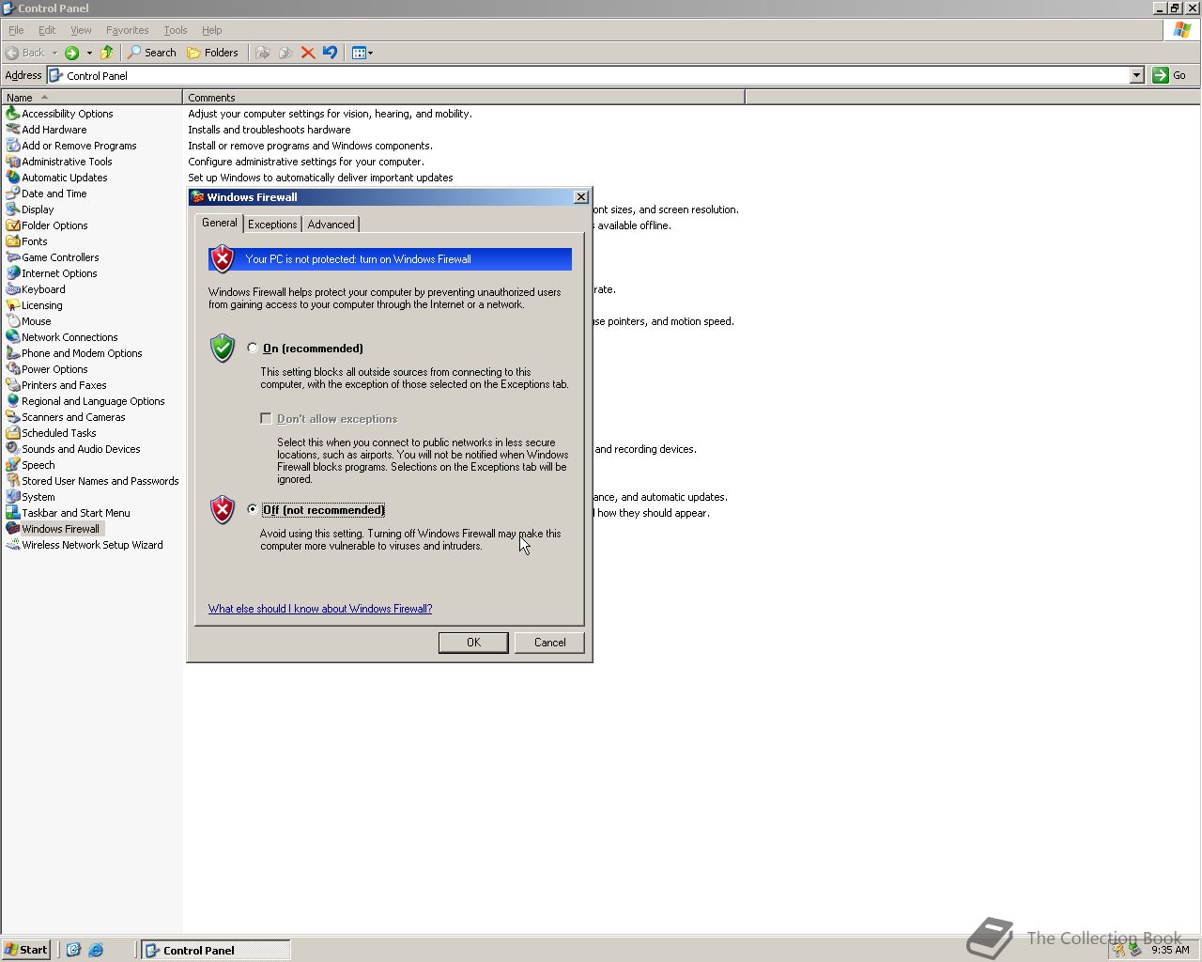Open Game Controllers icon
1202x962 pixels.
13,257
